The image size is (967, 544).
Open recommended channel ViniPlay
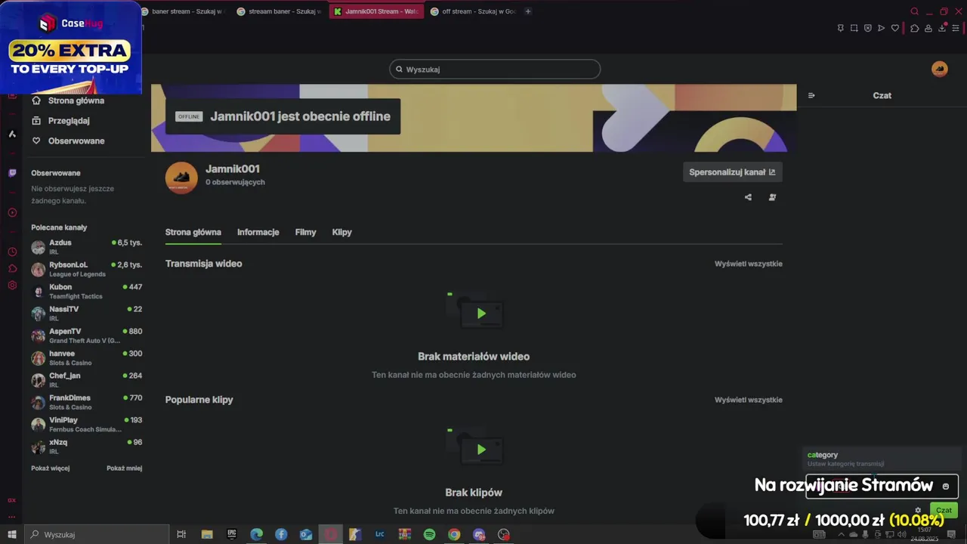[x=86, y=424]
